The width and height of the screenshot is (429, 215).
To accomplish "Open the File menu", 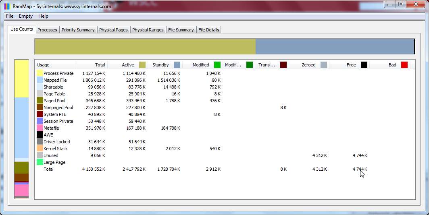I will [x=10, y=16].
